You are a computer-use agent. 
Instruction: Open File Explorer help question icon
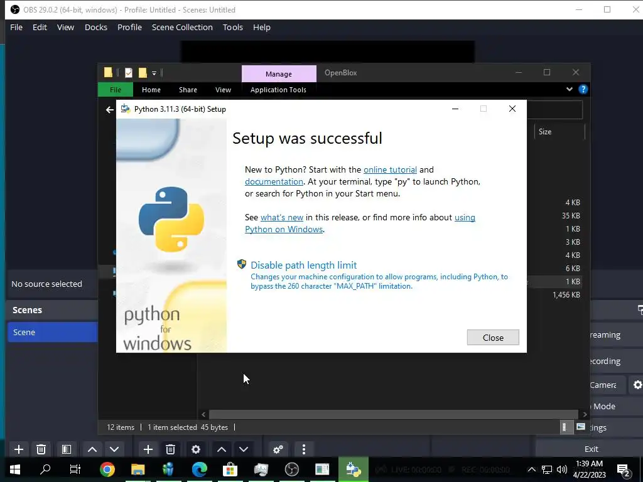point(583,89)
